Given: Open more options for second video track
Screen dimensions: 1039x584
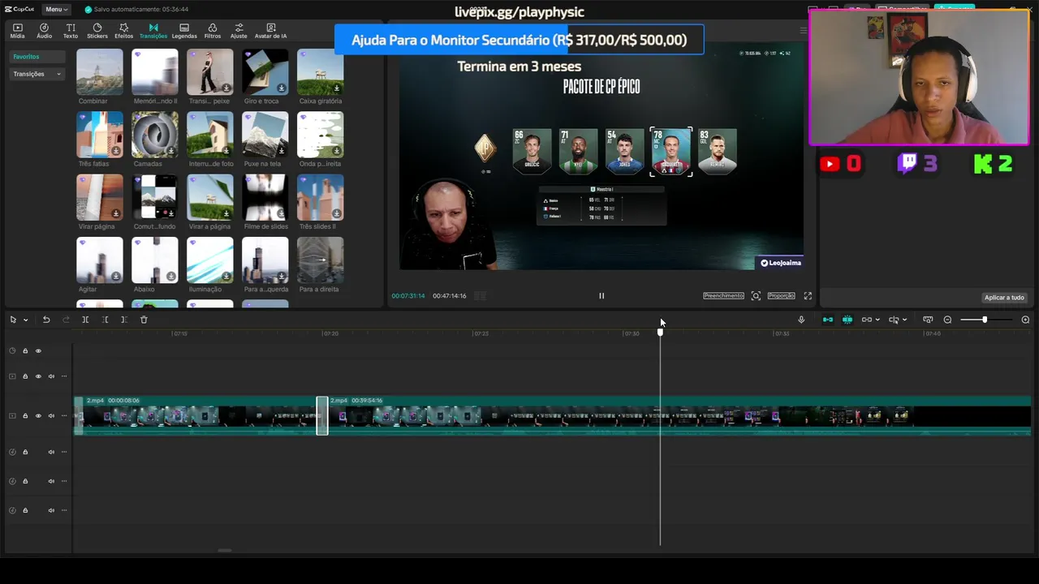Looking at the screenshot, I should pyautogui.click(x=64, y=376).
